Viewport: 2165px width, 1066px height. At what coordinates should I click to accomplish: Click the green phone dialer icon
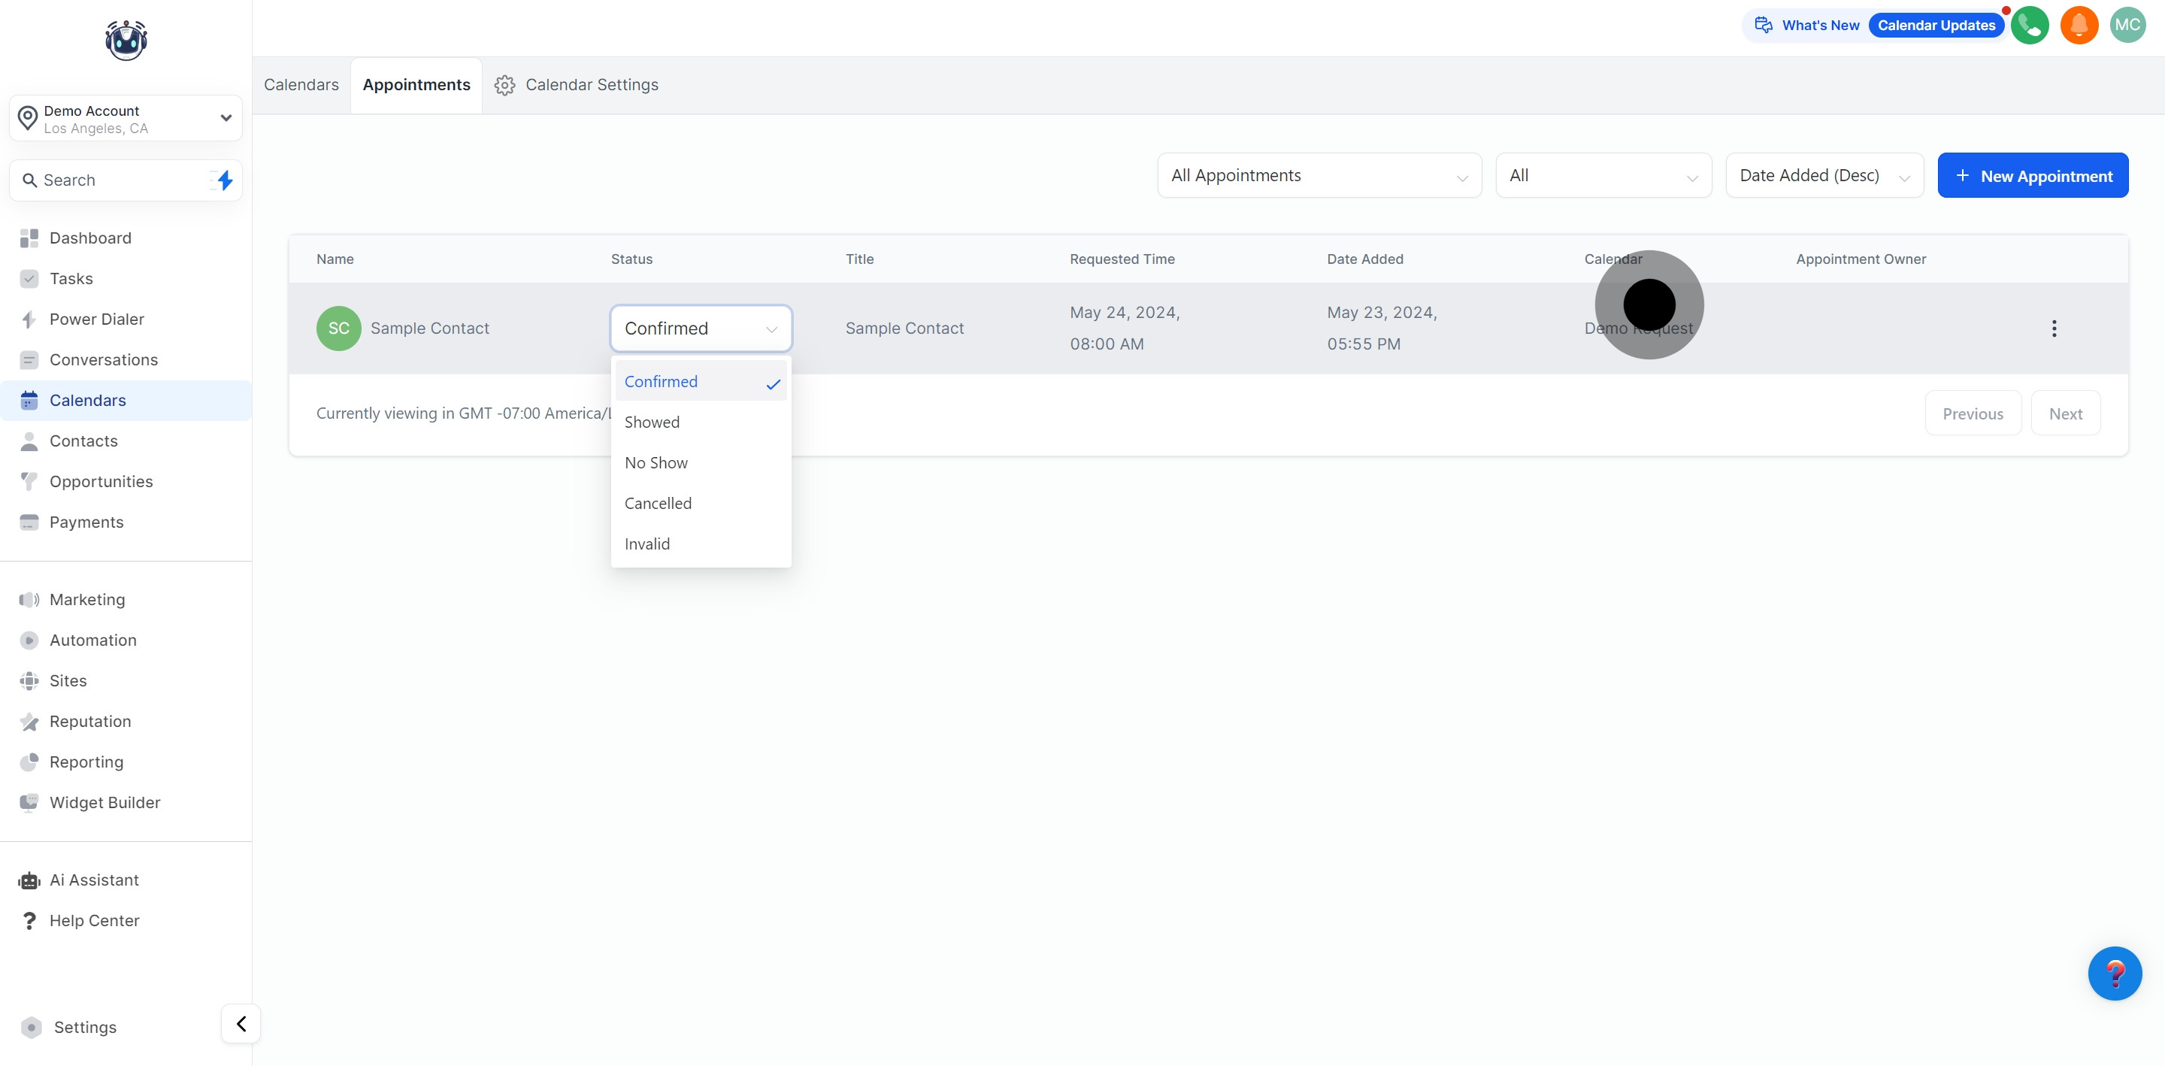point(2030,26)
